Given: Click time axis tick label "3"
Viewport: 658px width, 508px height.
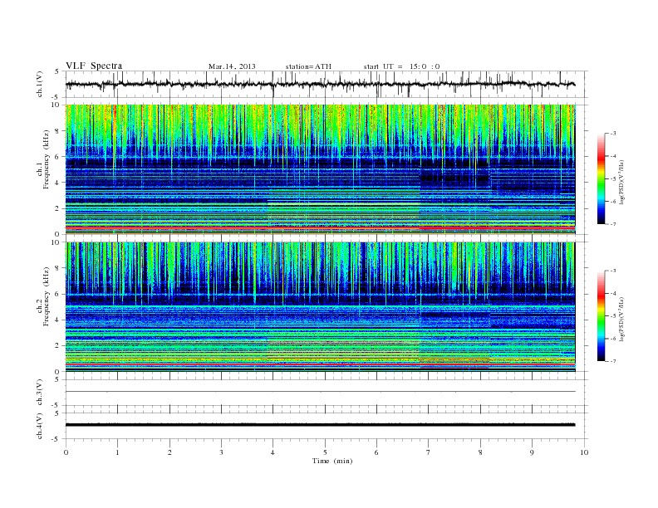Looking at the screenshot, I should (x=222, y=452).
